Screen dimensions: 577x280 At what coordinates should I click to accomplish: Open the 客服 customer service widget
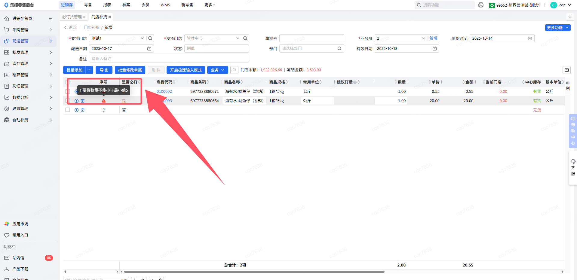pyautogui.click(x=573, y=167)
